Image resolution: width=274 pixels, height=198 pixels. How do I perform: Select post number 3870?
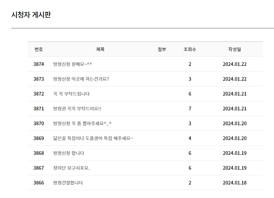coord(38,124)
